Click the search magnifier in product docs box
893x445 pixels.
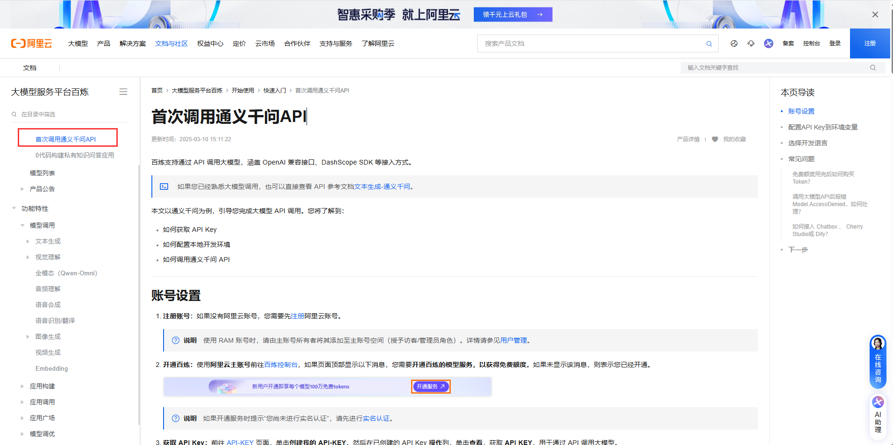click(x=709, y=43)
